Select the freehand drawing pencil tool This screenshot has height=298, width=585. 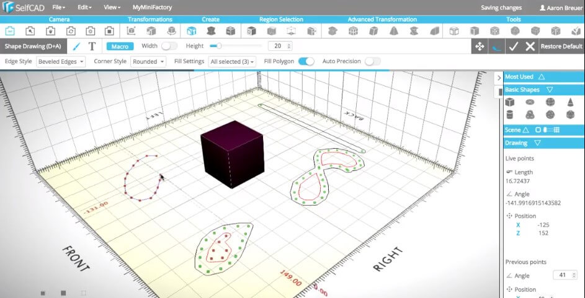pyautogui.click(x=76, y=46)
